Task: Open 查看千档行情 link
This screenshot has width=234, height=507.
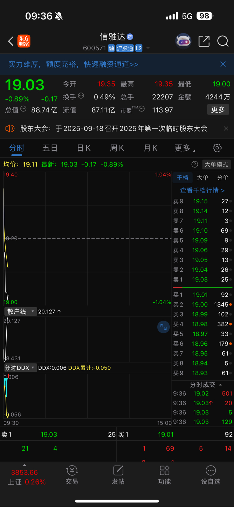Action: click(x=202, y=190)
